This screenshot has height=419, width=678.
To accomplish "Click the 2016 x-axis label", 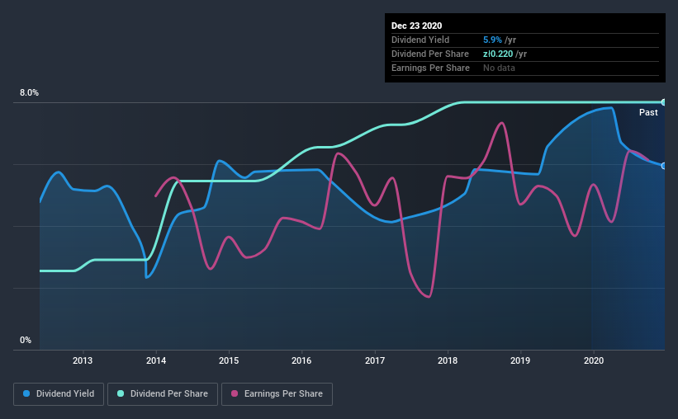I will tap(301, 360).
